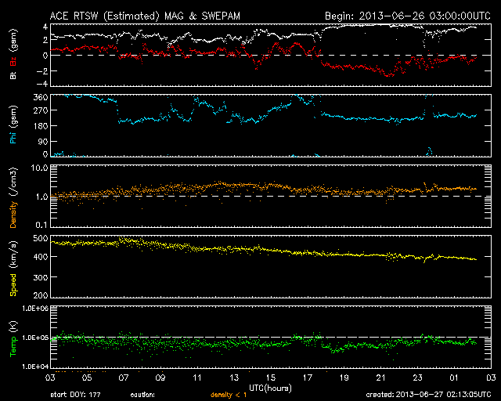Click the "05" hour label on the time axis
Viewport: 501px width, 401px height.
click(87, 378)
